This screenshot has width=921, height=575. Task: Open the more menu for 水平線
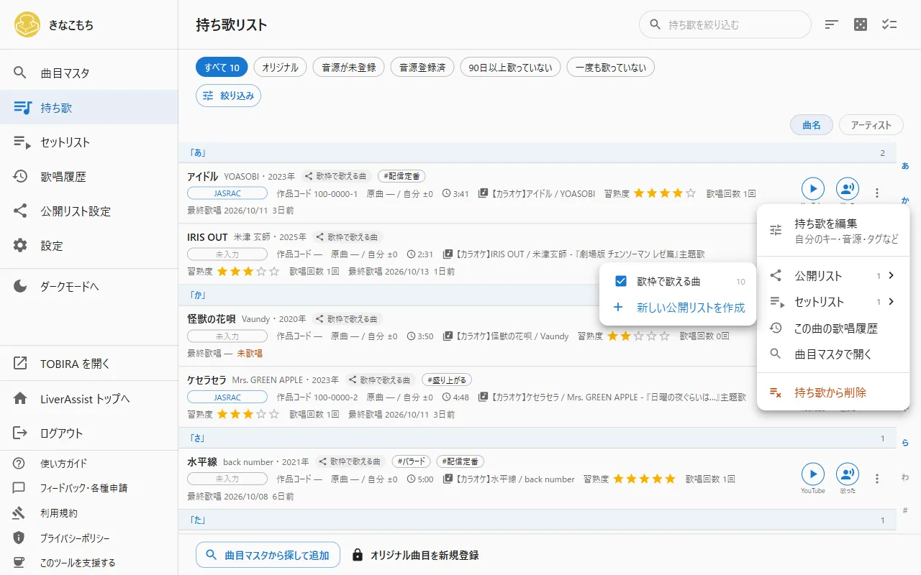(877, 478)
